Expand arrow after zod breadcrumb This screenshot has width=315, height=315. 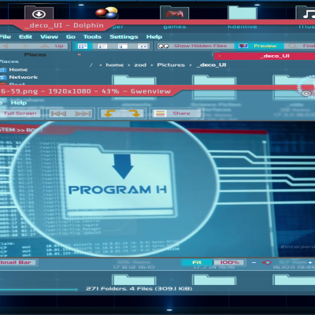[x=152, y=65]
